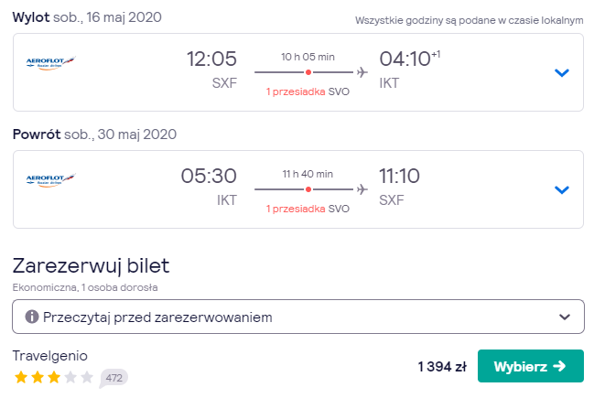
Task: Expand outbound flight details chevron
Action: (x=562, y=72)
